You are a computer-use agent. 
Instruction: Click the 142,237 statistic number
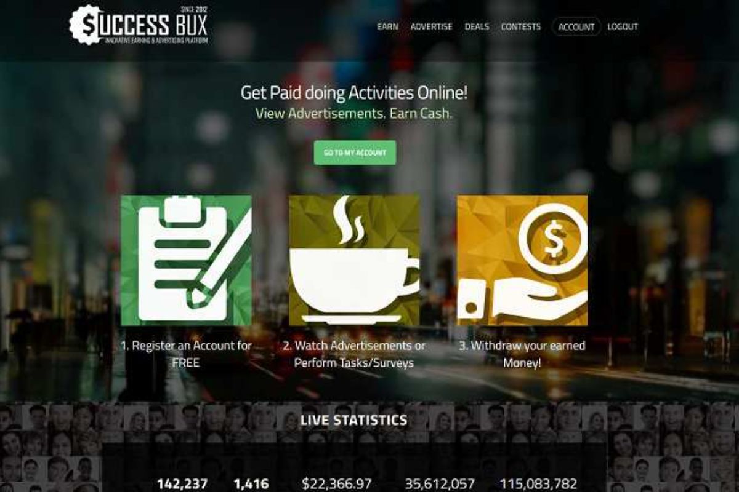pyautogui.click(x=182, y=483)
